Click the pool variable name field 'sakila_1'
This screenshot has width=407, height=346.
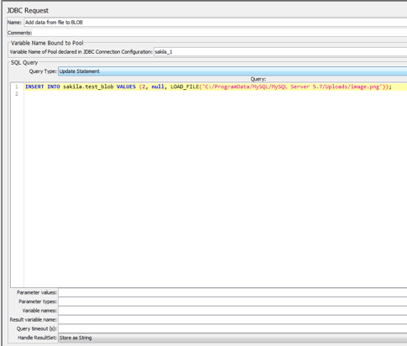tap(280, 52)
